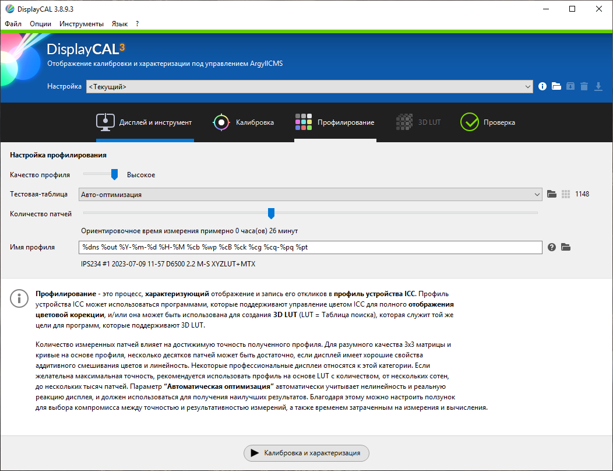Click the Высокое quality label
Screen dimensions: 613x471
[x=141, y=175]
